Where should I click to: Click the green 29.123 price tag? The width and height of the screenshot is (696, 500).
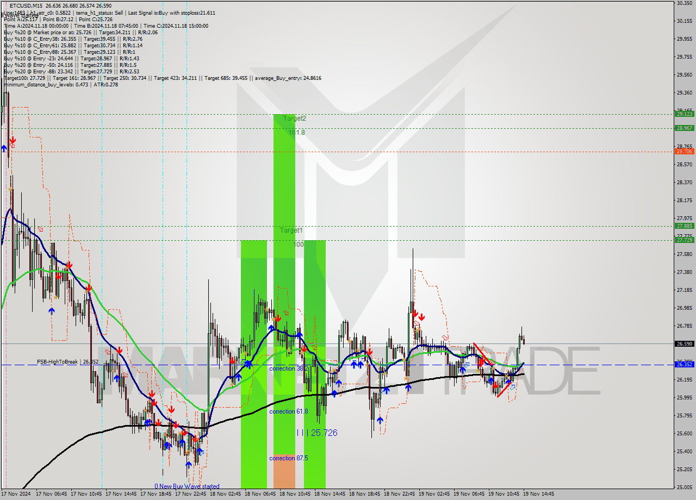tap(684, 114)
